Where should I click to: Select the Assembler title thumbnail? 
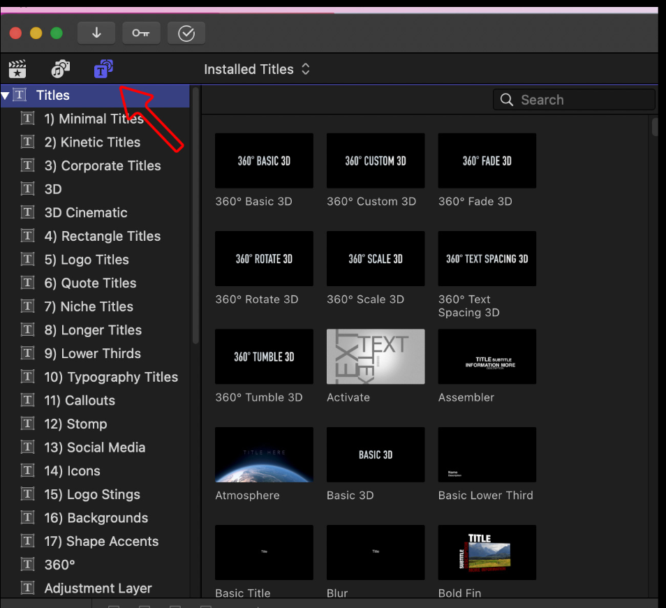click(x=487, y=357)
